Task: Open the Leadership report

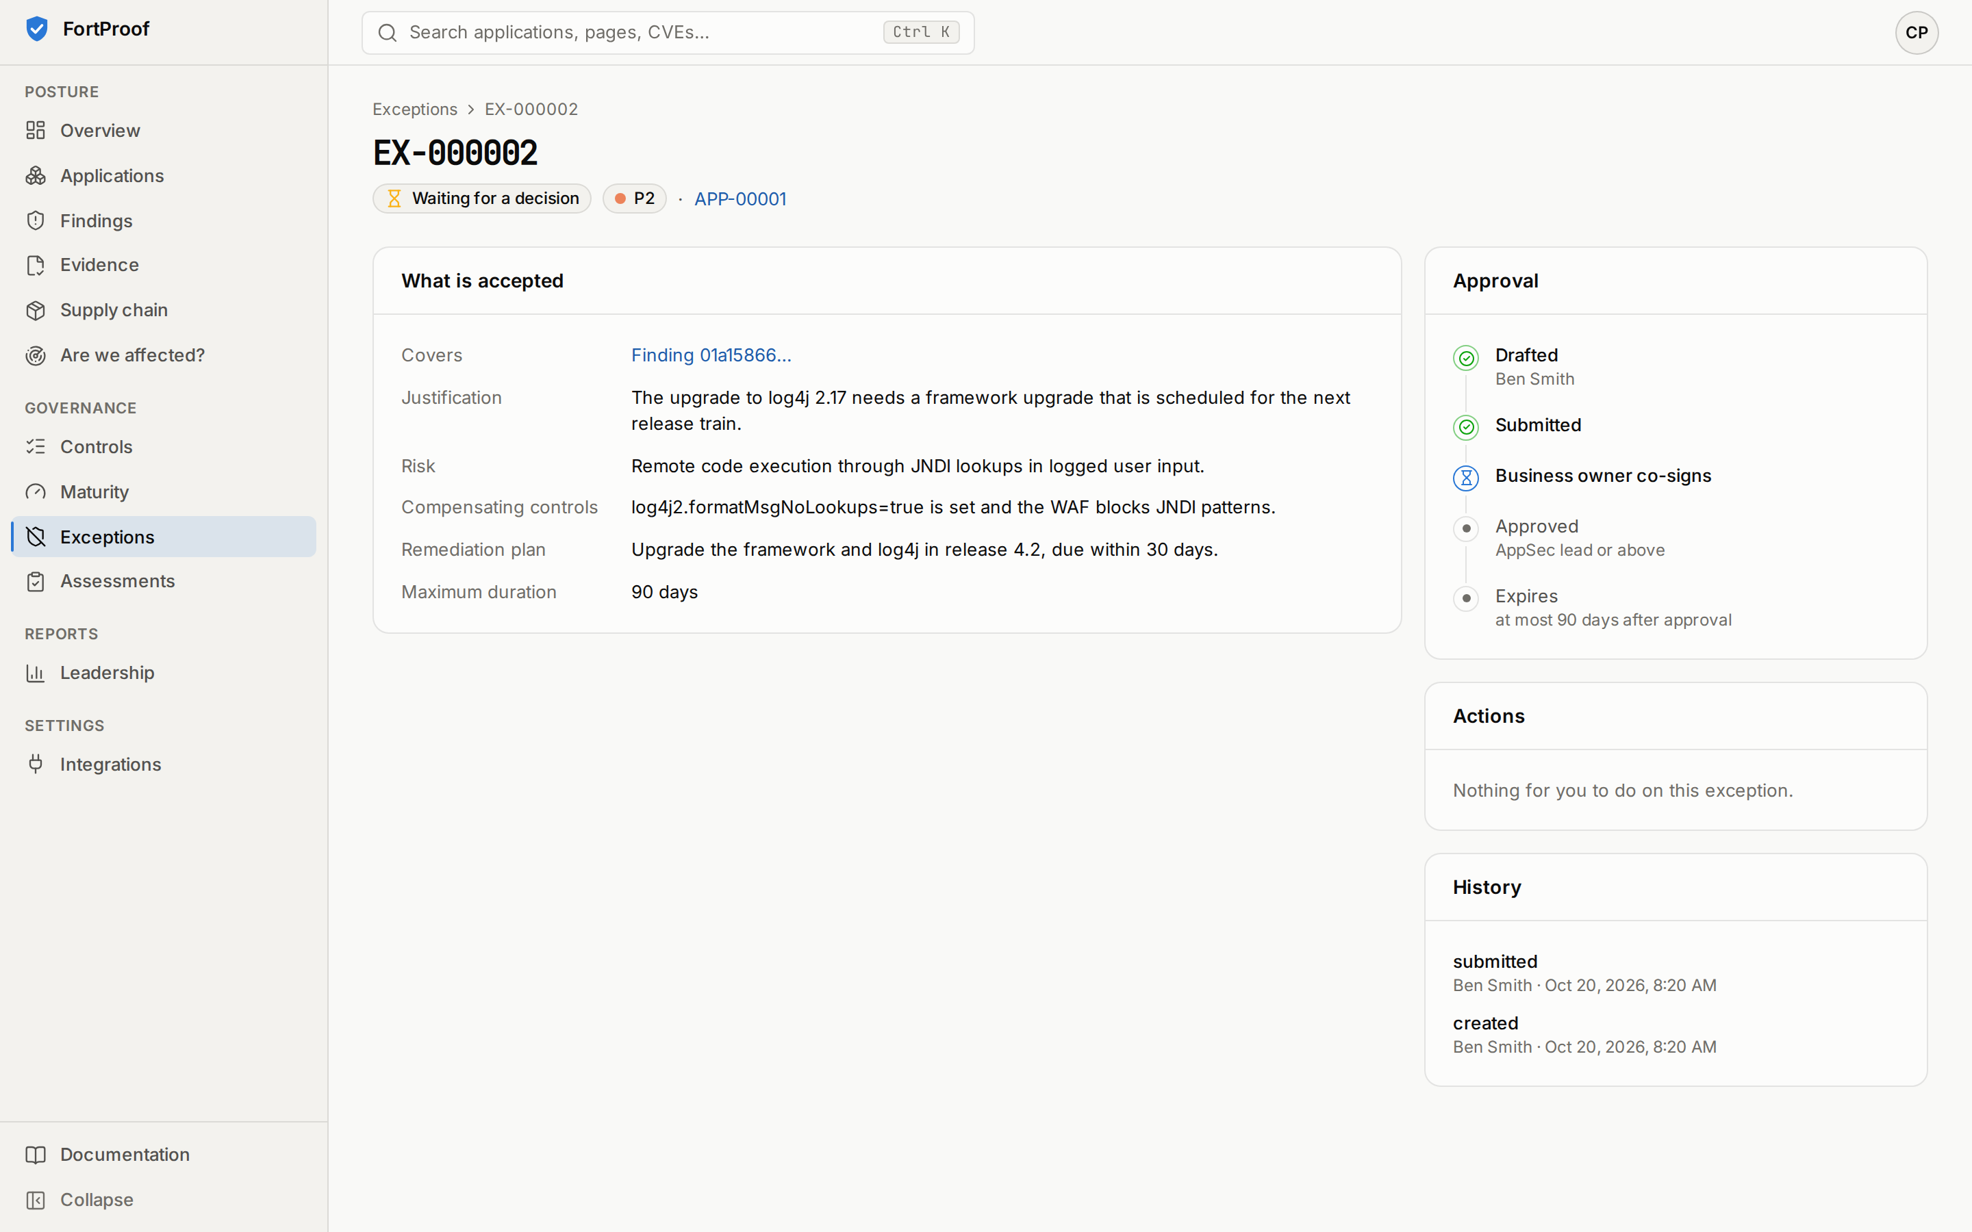Action: point(164,673)
